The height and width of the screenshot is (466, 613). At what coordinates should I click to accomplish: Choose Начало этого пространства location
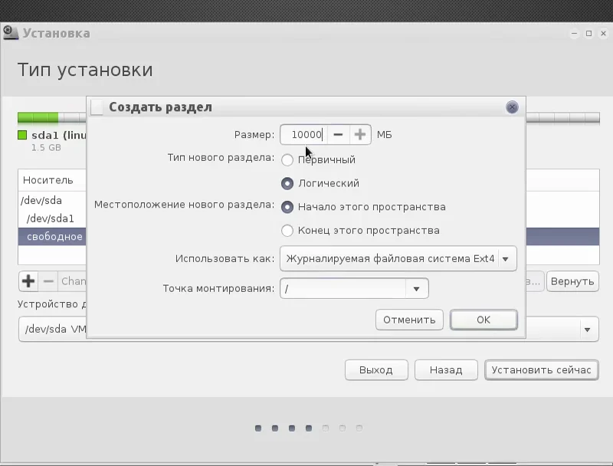287,207
